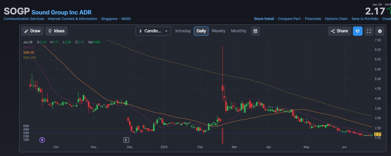Switch to the Weekly timeframe

coord(218,31)
